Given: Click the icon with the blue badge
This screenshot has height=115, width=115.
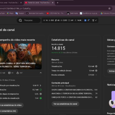Looking at the screenshot, I should [89, 20].
